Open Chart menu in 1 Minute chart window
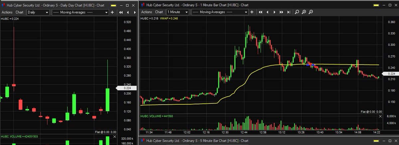Image resolution: width=399 pixels, height=145 pixels. tap(159, 12)
